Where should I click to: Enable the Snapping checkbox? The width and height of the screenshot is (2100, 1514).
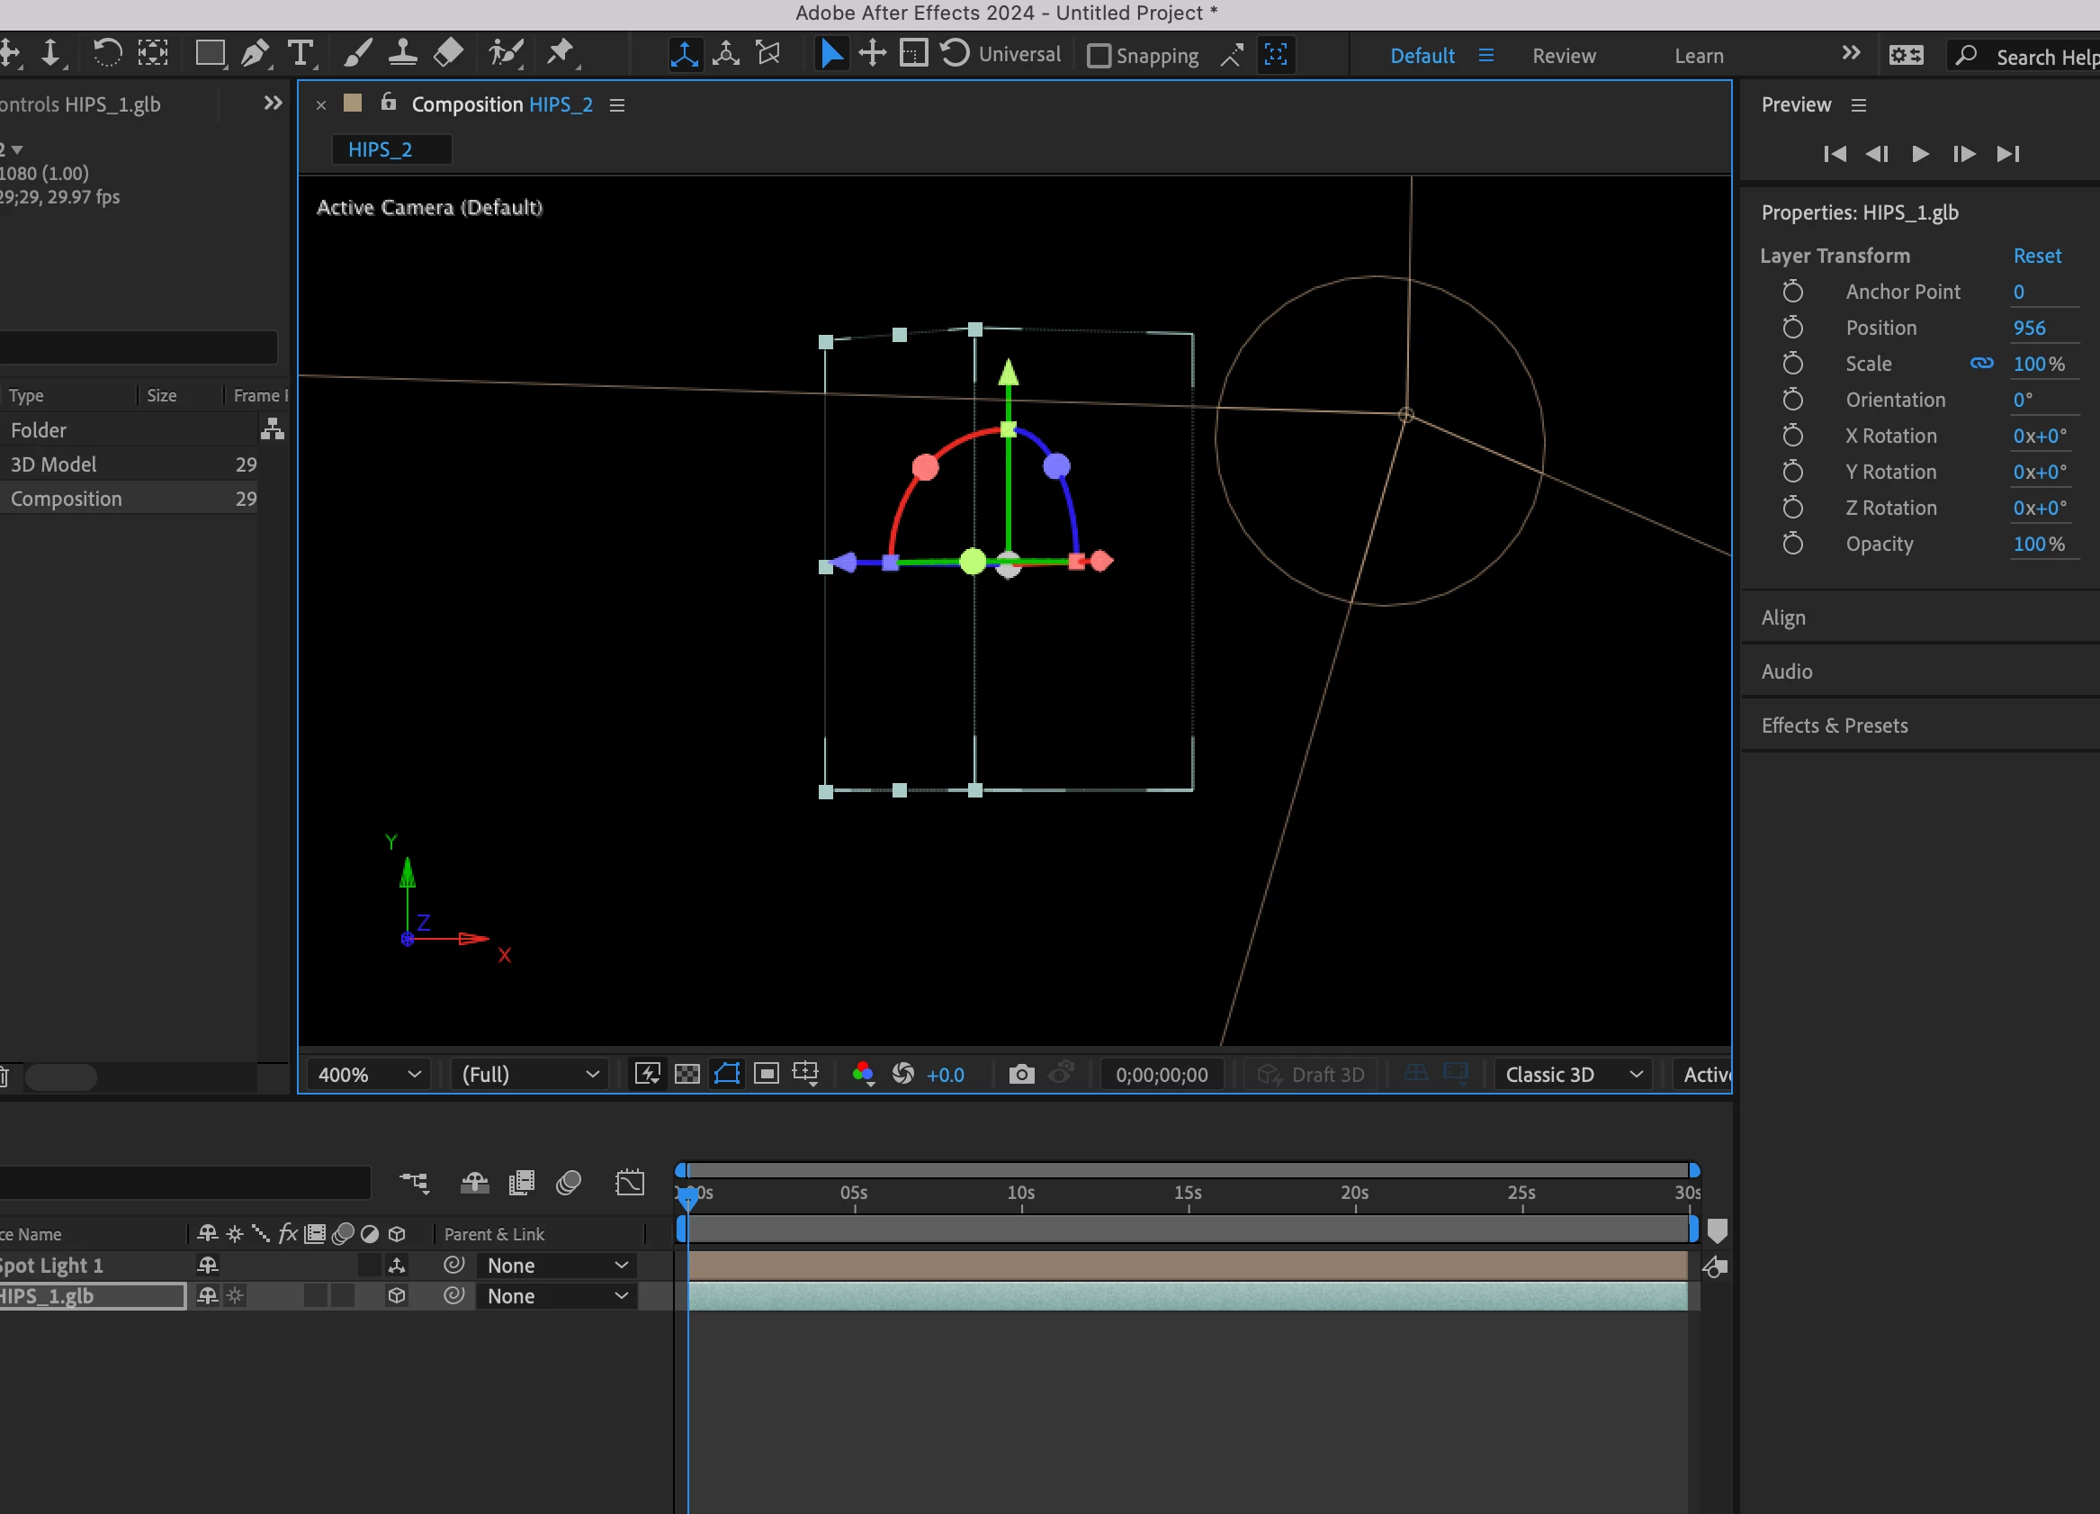pyautogui.click(x=1099, y=56)
